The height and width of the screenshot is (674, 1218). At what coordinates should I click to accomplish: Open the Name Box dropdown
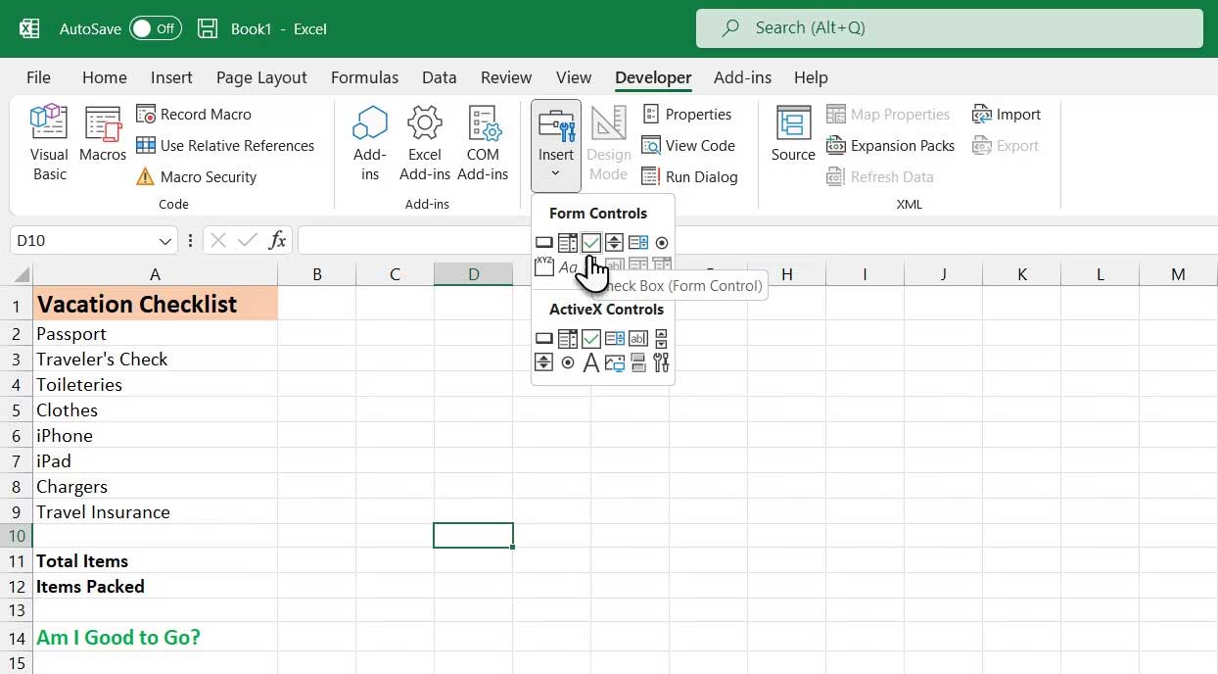[164, 239]
